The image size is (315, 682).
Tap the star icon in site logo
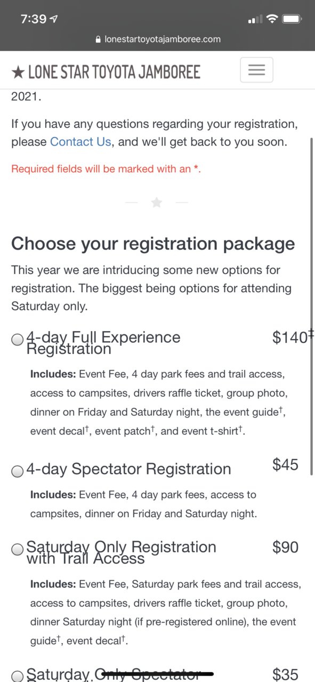(18, 72)
